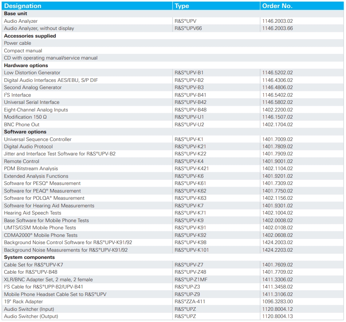Select "Cable Set for R&S UPV-K7"

(x=33, y=265)
